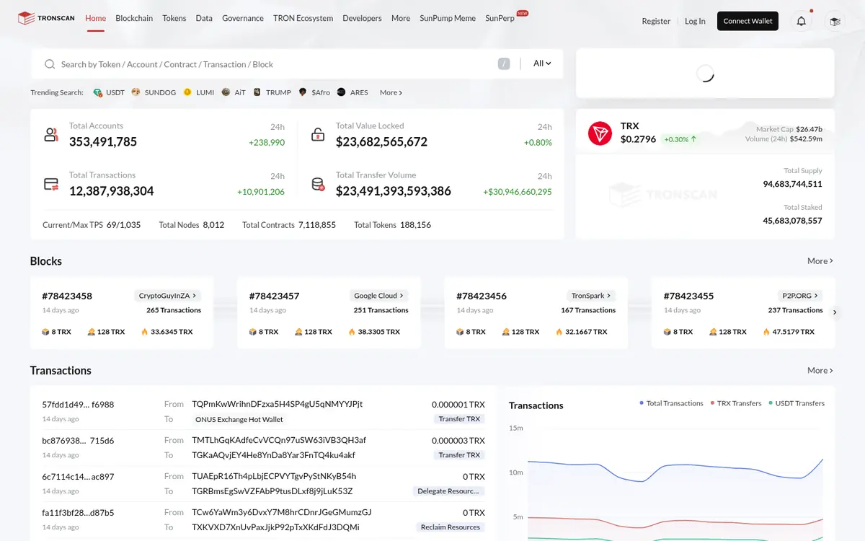Open the Google Cloud producer link
Viewport: 865px width, 541px height.
(378, 296)
